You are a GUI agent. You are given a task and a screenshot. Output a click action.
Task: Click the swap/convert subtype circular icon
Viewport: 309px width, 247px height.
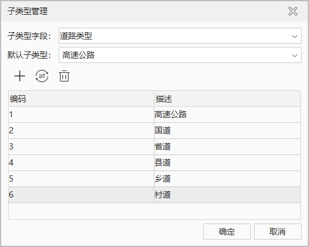click(x=42, y=76)
